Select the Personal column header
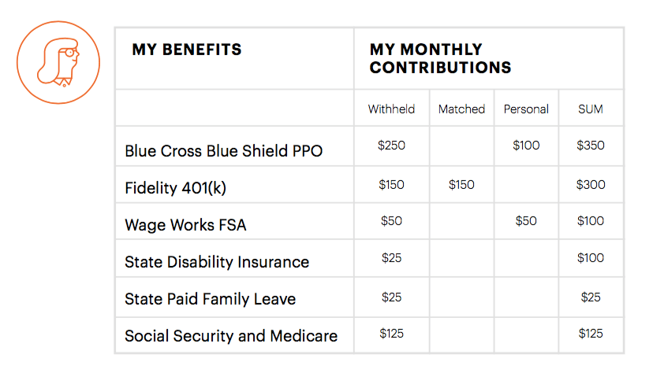 [526, 109]
